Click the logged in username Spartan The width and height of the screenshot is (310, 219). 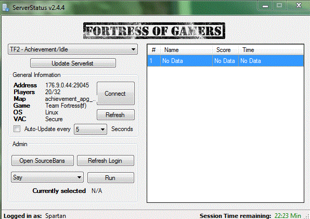[56, 216]
